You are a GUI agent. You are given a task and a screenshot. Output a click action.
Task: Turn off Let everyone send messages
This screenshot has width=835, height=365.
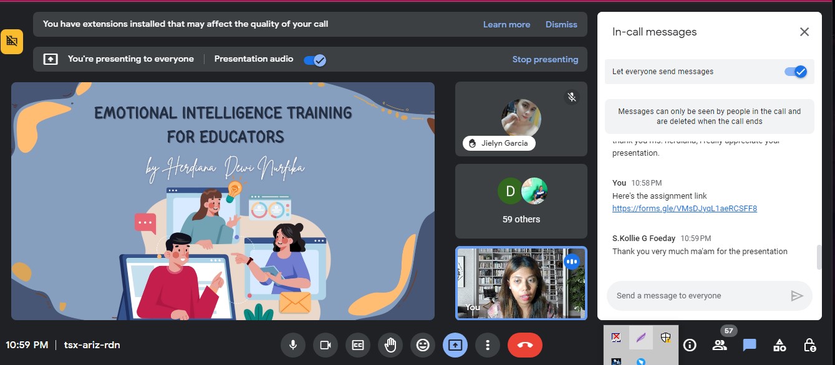[x=795, y=72]
